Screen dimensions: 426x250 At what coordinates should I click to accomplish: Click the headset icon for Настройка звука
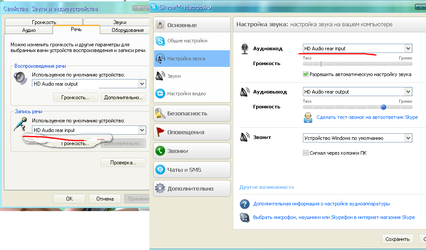point(160,59)
